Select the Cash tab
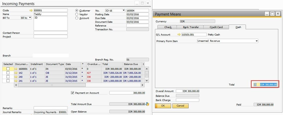 tap(237, 27)
